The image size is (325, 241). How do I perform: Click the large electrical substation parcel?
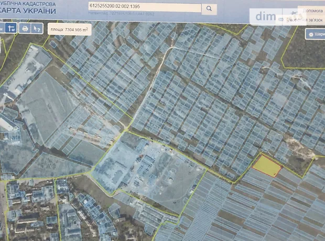(x=149, y=162)
